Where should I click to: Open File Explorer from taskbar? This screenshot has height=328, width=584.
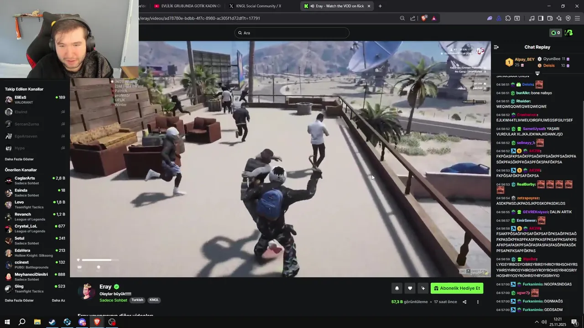point(37,322)
